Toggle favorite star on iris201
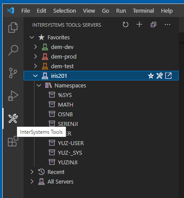Screen dimensions: 184x198 point(151,76)
